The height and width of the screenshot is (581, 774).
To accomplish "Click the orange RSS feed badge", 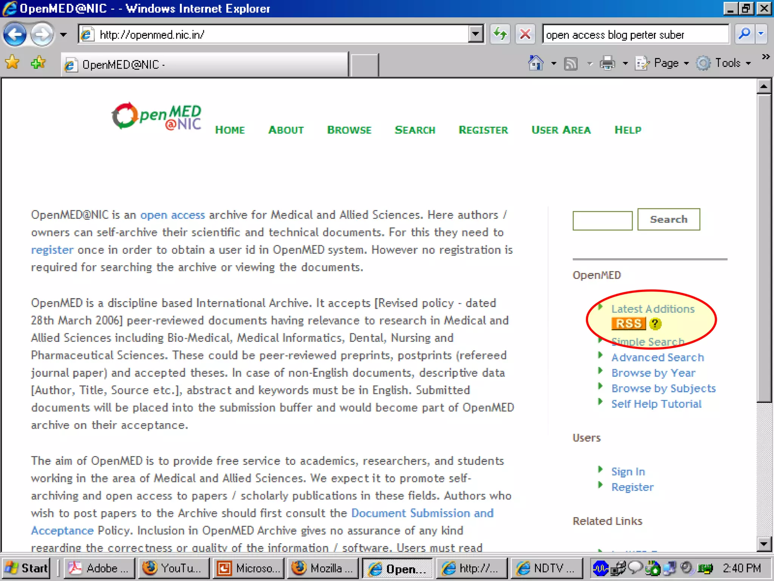I will (628, 324).
